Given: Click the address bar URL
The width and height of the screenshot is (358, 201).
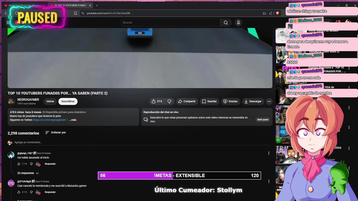Looking at the screenshot, I should click(109, 13).
